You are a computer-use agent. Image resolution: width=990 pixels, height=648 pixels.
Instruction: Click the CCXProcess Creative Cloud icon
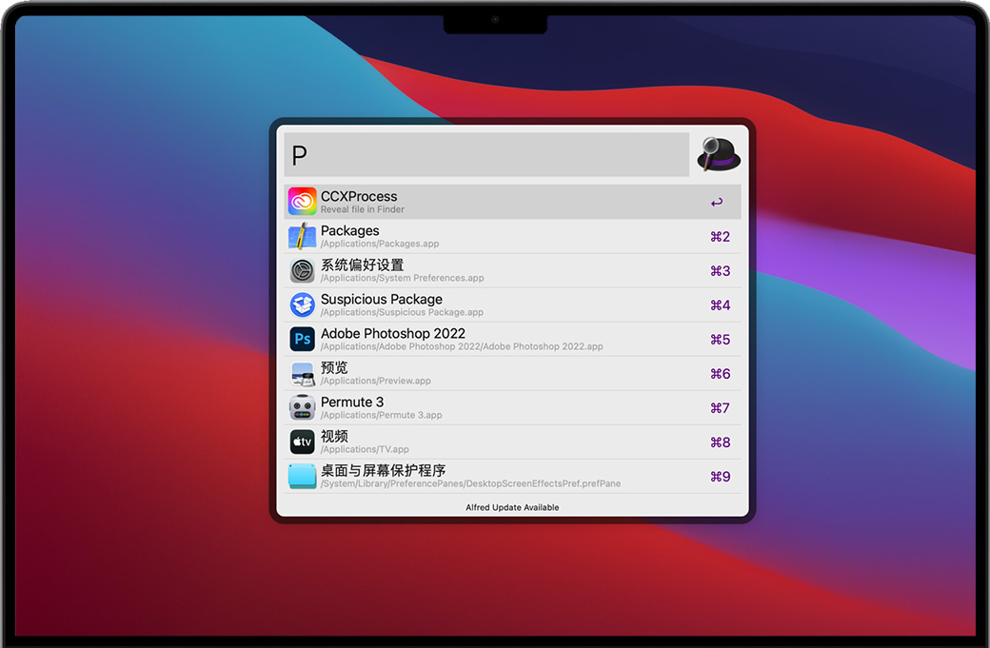(x=303, y=202)
